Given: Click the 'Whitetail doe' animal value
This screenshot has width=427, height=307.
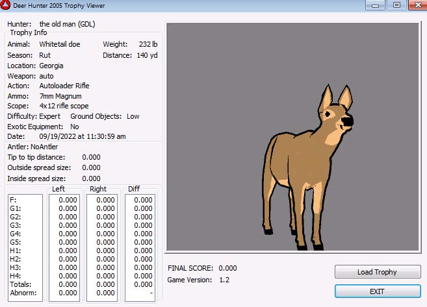Looking at the screenshot, I should [x=62, y=45].
